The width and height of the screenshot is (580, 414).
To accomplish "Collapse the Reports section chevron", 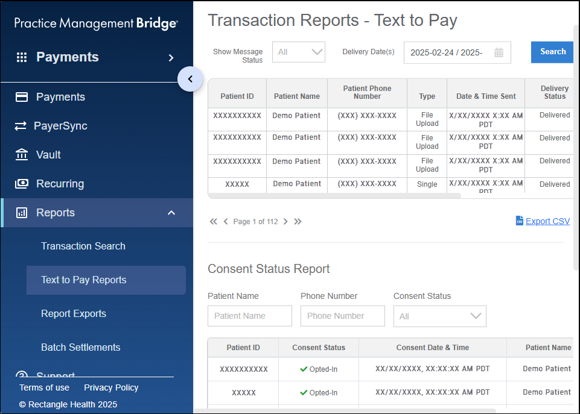I will (x=171, y=212).
